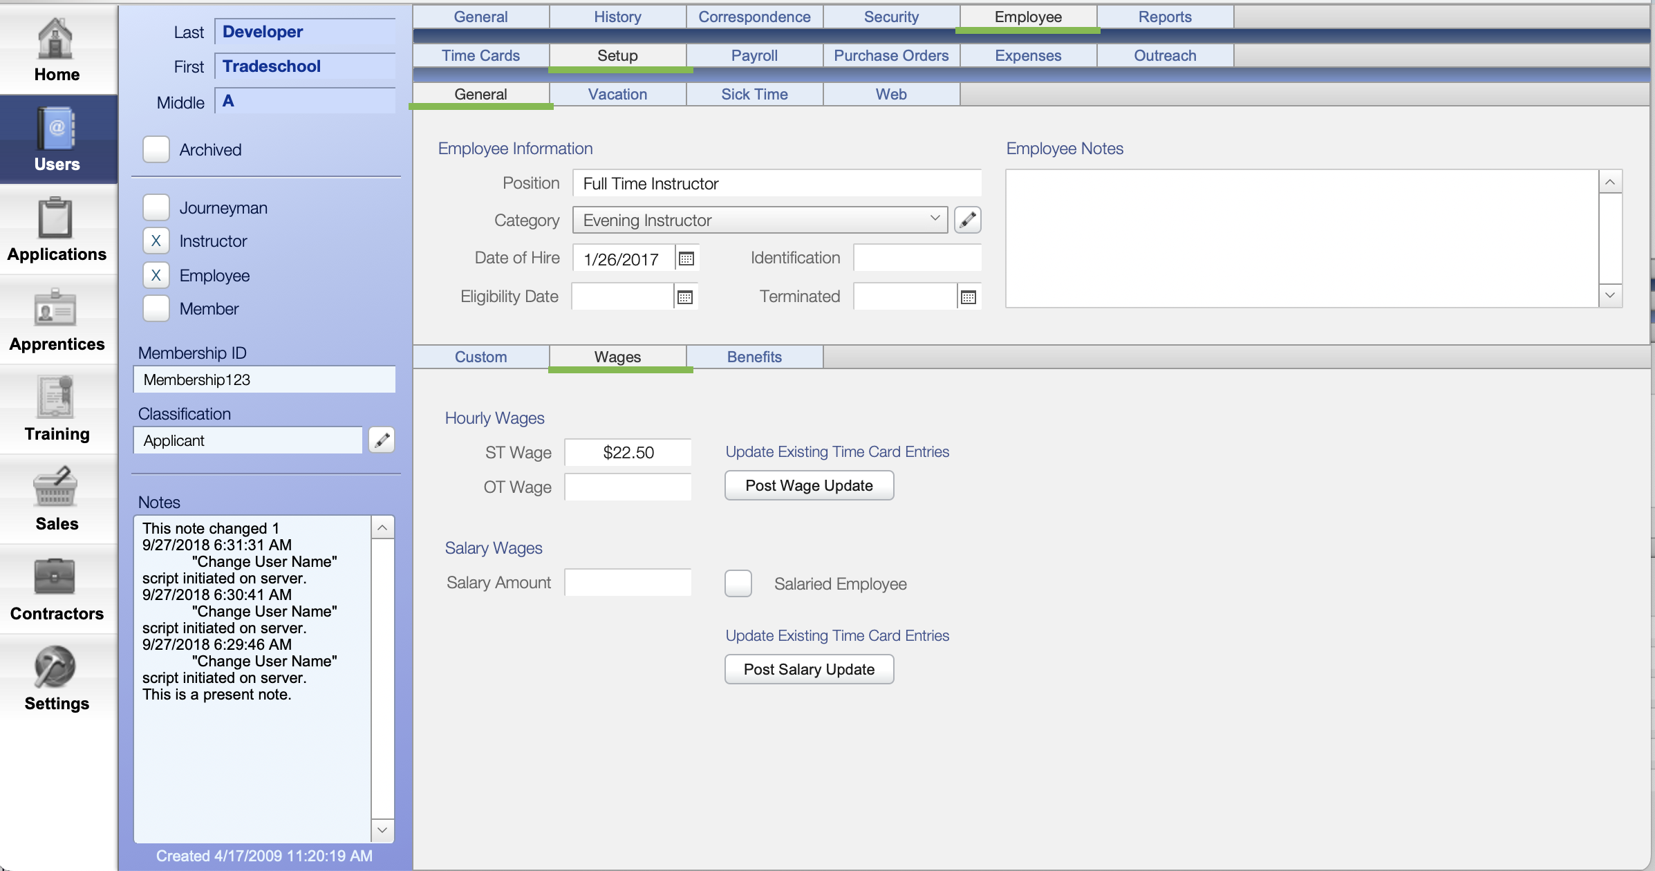
Task: Open Date of Hire calendar picker
Action: click(x=686, y=259)
